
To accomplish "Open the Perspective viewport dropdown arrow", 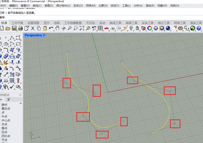I will click(x=45, y=35).
